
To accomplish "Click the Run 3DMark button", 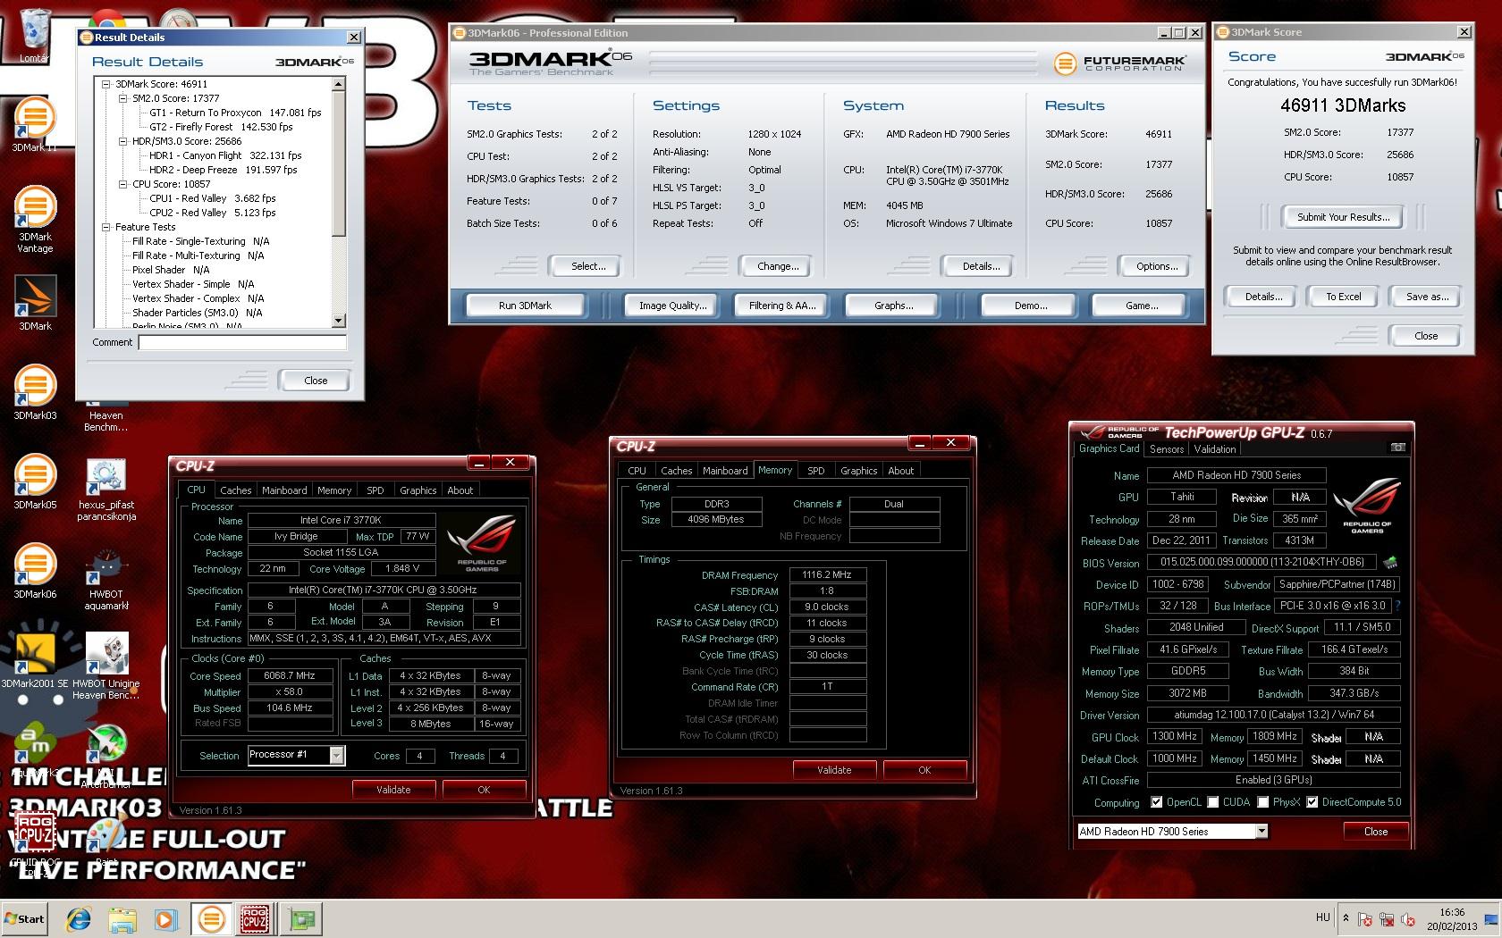I will tap(525, 306).
